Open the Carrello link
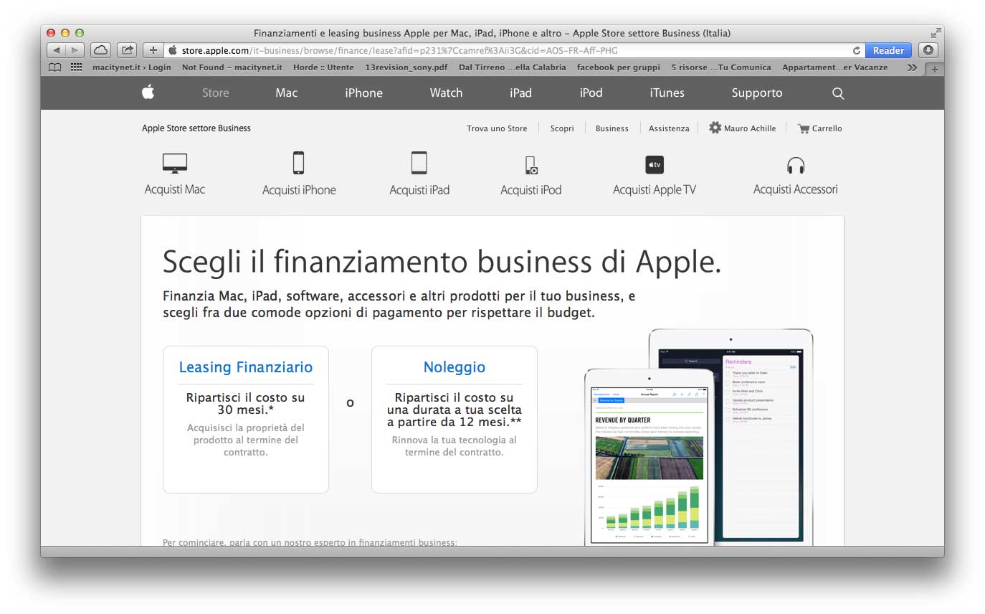The height and width of the screenshot is (614, 985). pyautogui.click(x=827, y=128)
